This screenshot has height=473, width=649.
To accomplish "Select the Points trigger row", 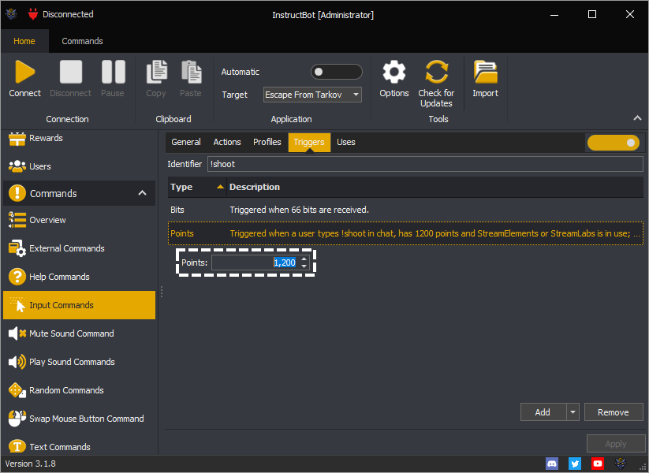I will pos(405,233).
